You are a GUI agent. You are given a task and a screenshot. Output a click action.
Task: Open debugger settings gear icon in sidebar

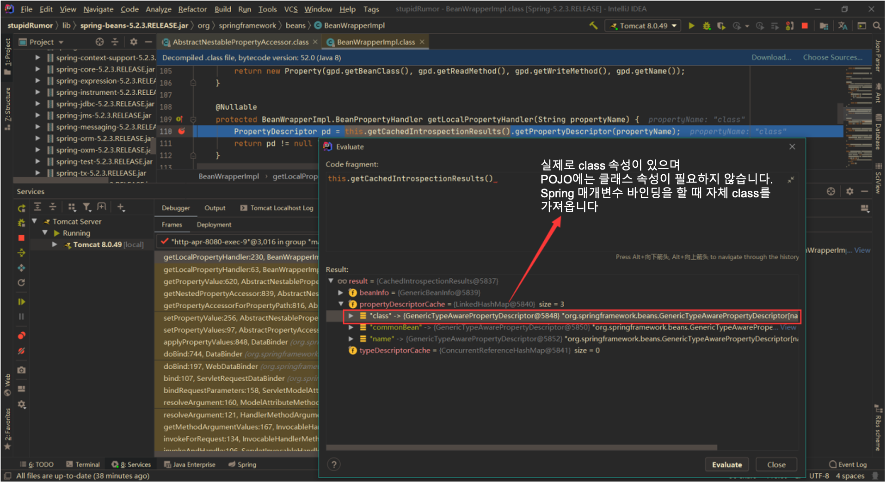21,404
